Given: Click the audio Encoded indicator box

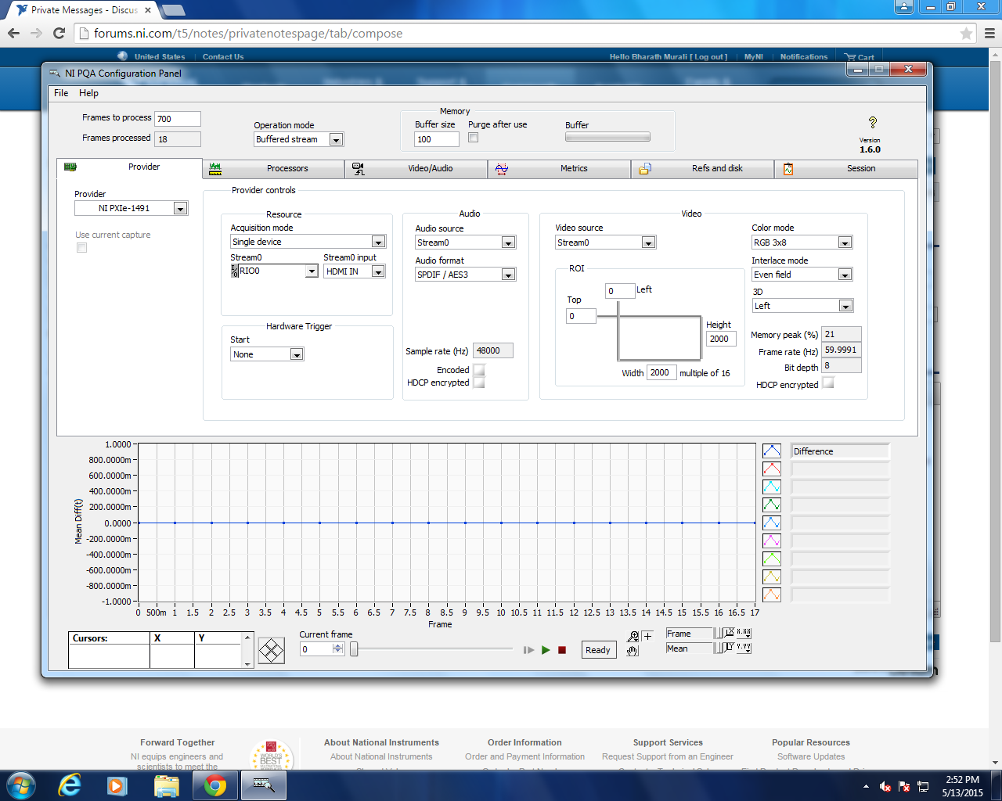Looking at the screenshot, I should click(x=479, y=370).
